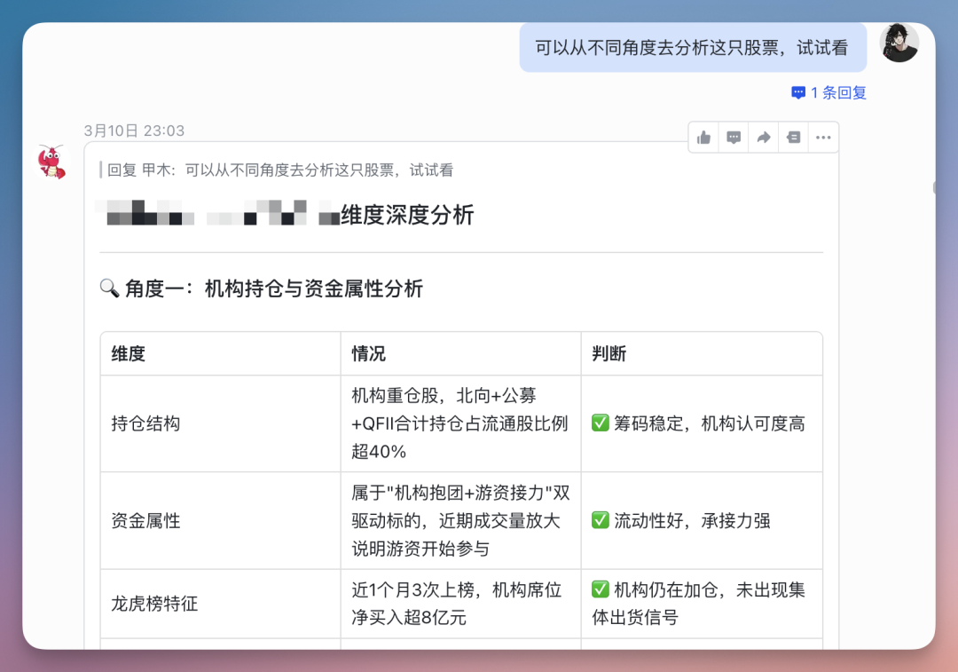Share the analysis message via forward arrow

[x=764, y=137]
